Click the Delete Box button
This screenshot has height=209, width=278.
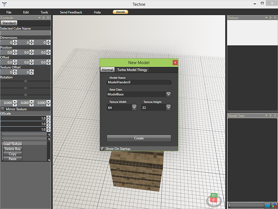click(13, 149)
